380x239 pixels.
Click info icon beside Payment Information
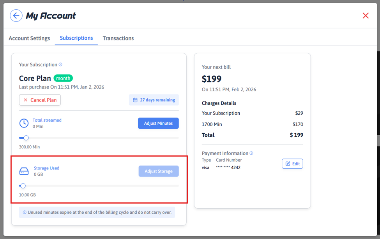(x=251, y=153)
